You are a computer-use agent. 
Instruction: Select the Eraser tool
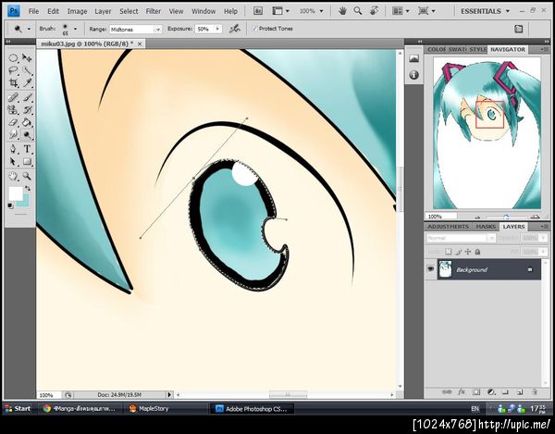(x=13, y=122)
